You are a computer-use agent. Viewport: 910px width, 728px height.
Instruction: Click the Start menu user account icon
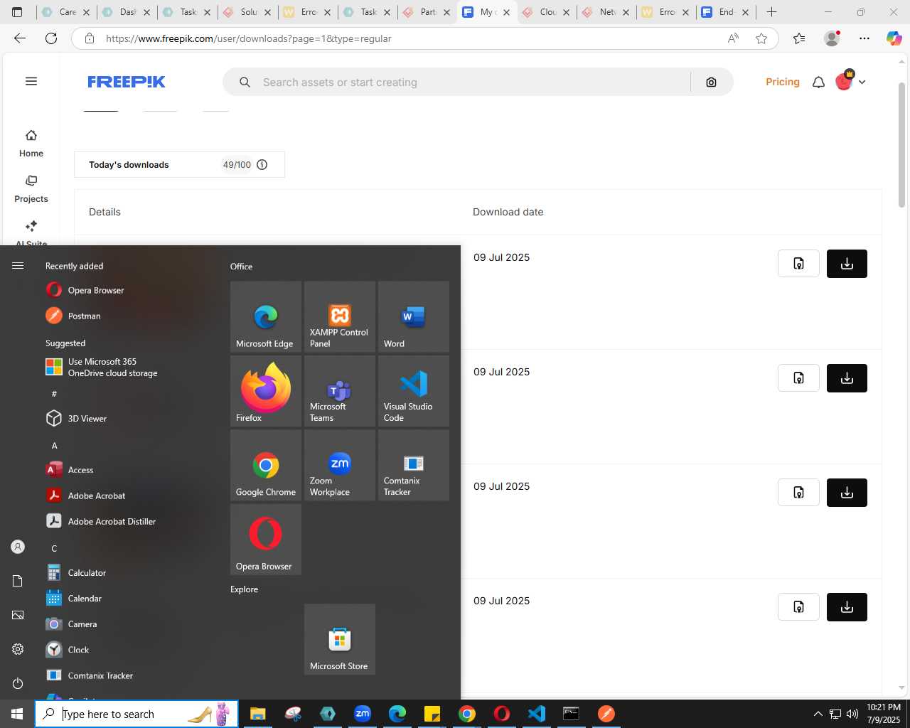(18, 547)
